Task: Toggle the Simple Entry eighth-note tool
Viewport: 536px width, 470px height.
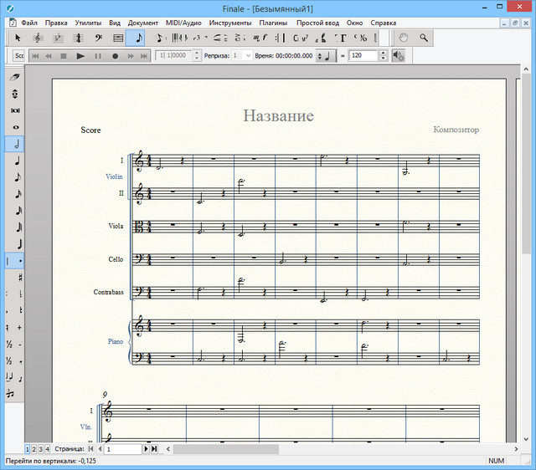Action: [137, 38]
